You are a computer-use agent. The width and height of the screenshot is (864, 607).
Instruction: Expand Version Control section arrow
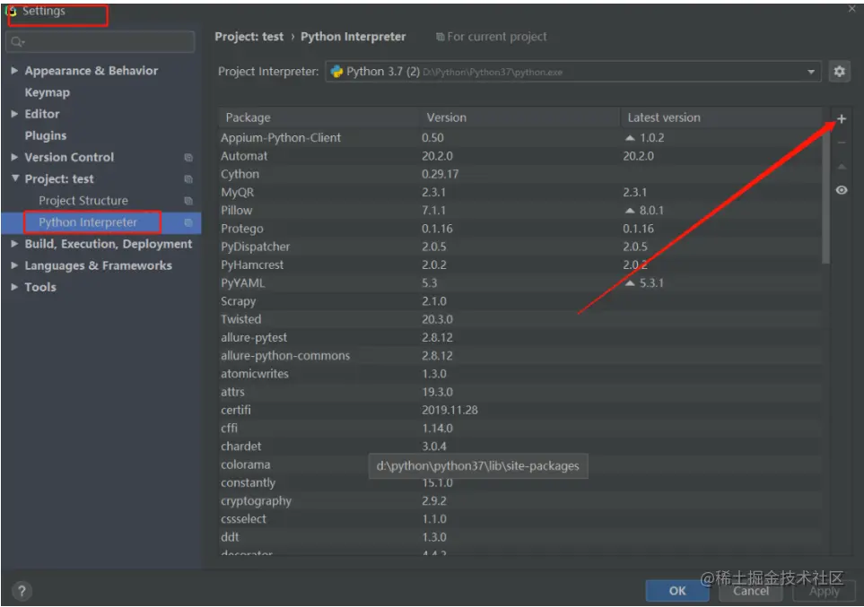(x=14, y=157)
